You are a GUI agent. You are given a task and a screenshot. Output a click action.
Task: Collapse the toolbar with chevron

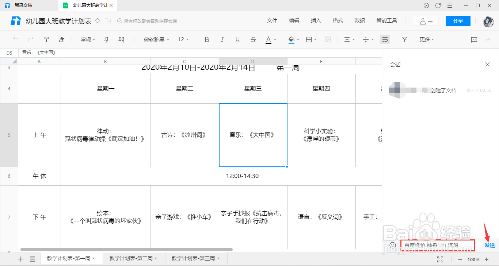(488, 39)
